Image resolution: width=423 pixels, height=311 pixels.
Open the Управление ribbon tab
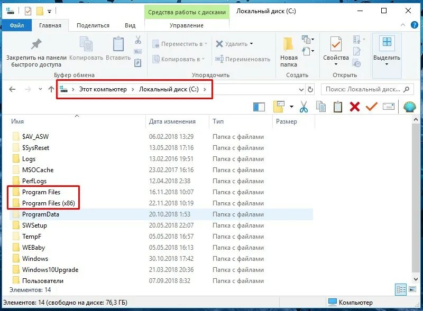tap(187, 25)
